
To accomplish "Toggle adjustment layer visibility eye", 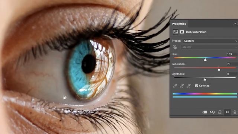I will 227,112.
